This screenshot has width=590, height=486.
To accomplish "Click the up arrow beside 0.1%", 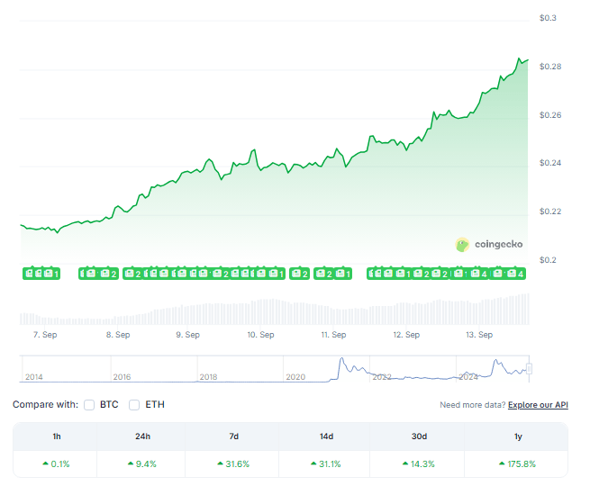I will coord(45,463).
